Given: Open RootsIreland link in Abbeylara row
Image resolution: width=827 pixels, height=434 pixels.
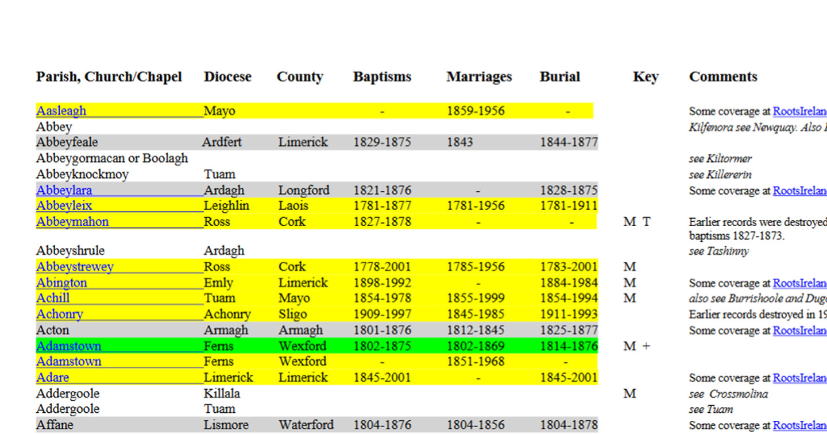Looking at the screenshot, I should 800,191.
